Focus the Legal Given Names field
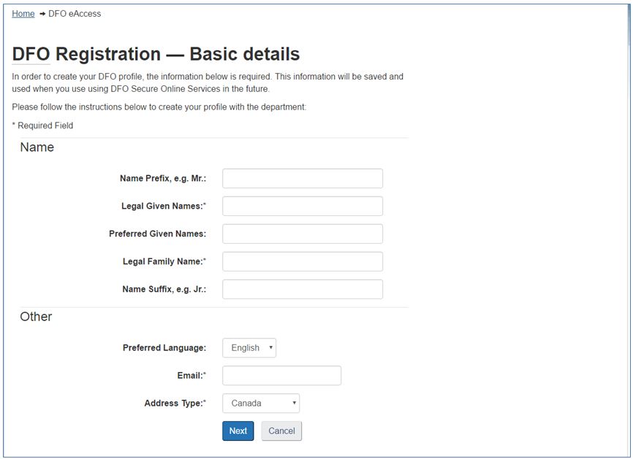633x459 pixels. coord(303,207)
